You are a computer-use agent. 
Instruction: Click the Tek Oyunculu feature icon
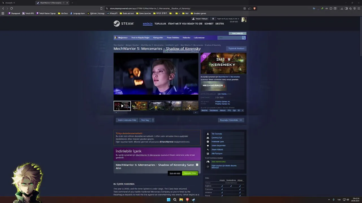208,134
